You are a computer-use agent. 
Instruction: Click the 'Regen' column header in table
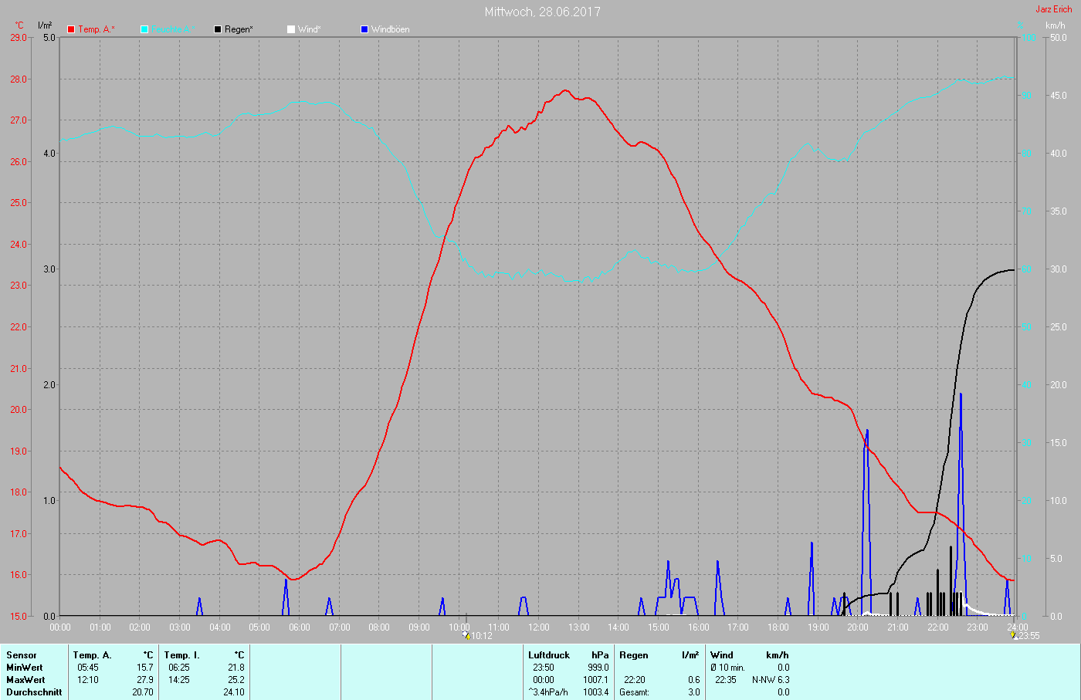[x=634, y=655]
